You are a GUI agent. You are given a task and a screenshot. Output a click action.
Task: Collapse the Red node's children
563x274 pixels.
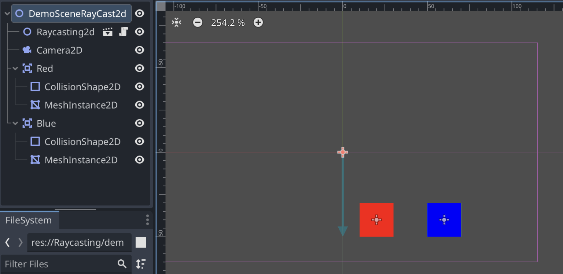pyautogui.click(x=15, y=68)
